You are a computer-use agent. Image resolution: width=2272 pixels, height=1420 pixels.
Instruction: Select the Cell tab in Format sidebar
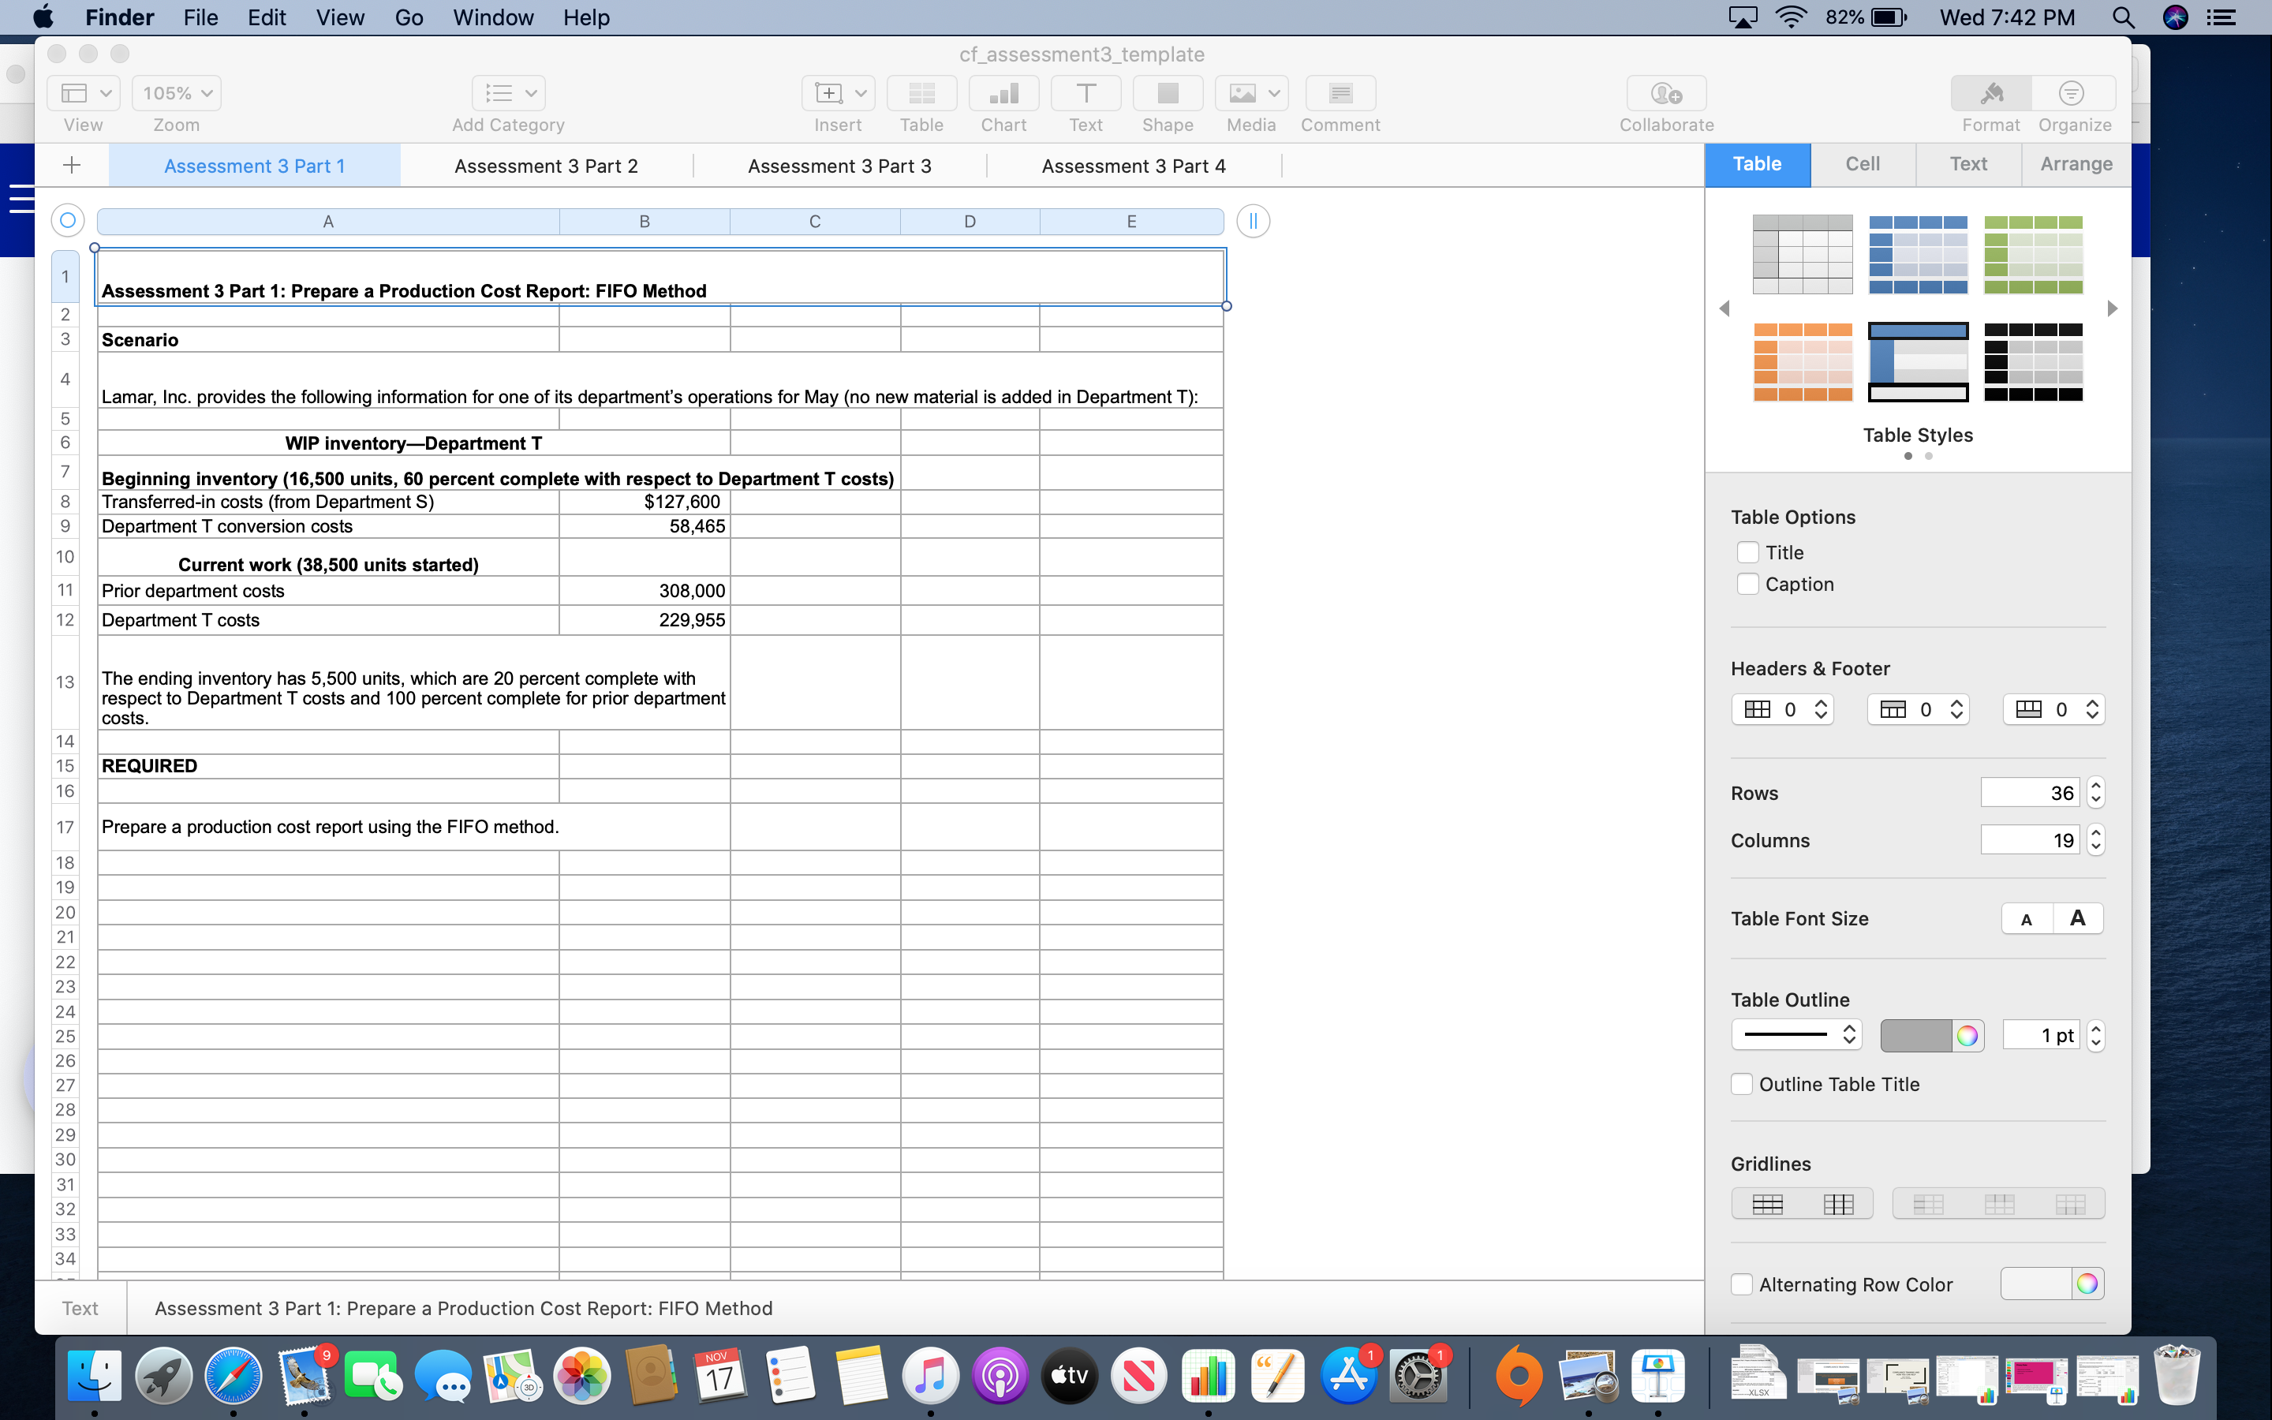pyautogui.click(x=1863, y=163)
